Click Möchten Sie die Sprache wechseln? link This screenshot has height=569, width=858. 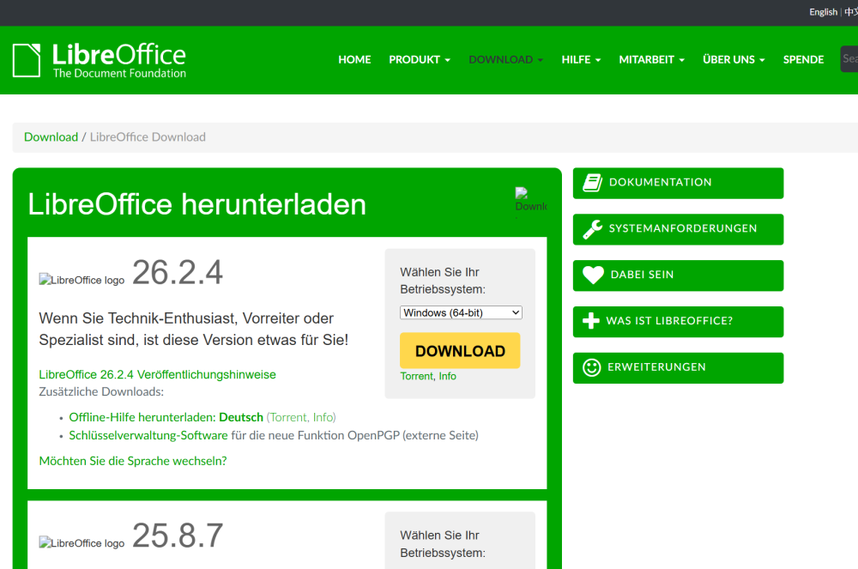coord(133,461)
